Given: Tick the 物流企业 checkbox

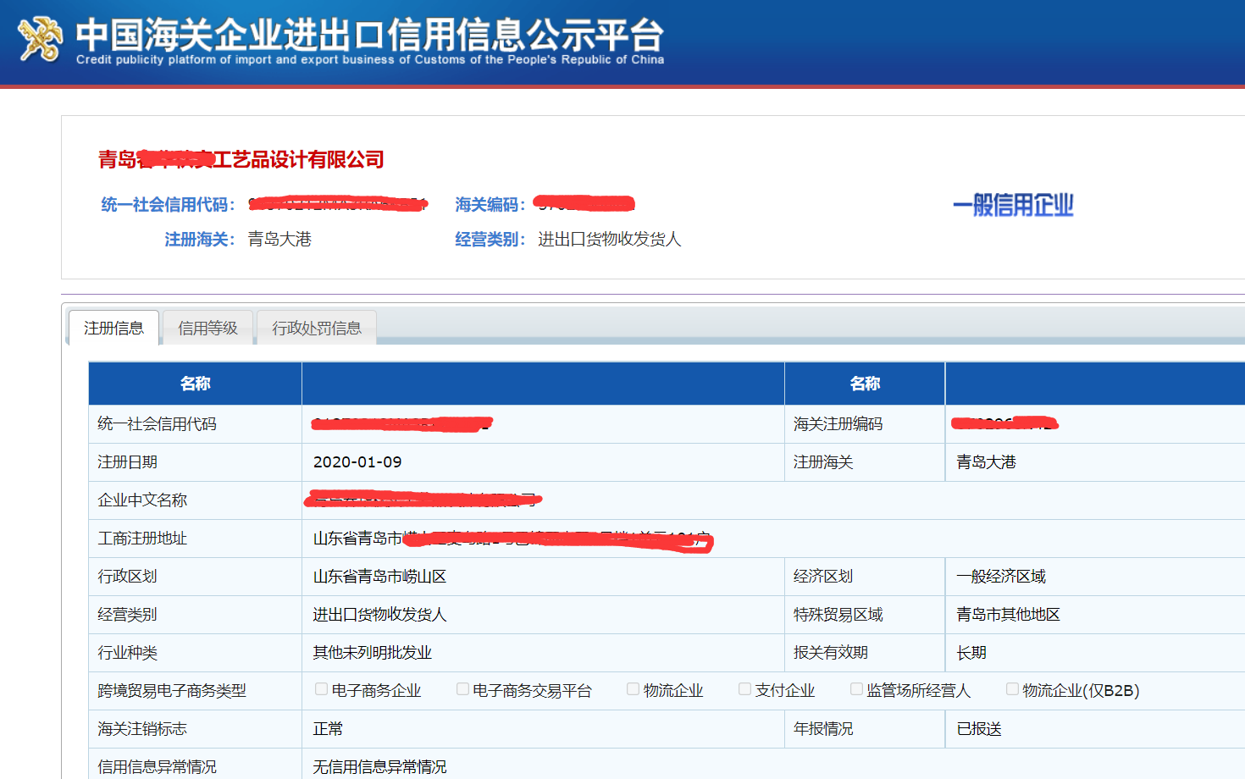Looking at the screenshot, I should pos(633,689).
